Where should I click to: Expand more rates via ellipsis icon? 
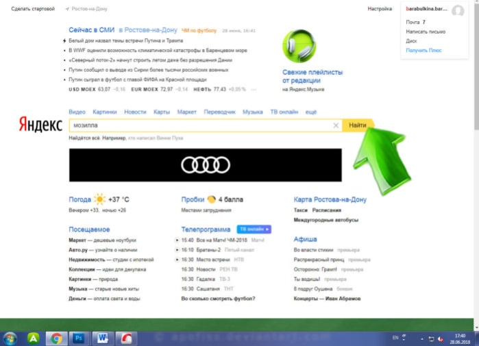254,90
